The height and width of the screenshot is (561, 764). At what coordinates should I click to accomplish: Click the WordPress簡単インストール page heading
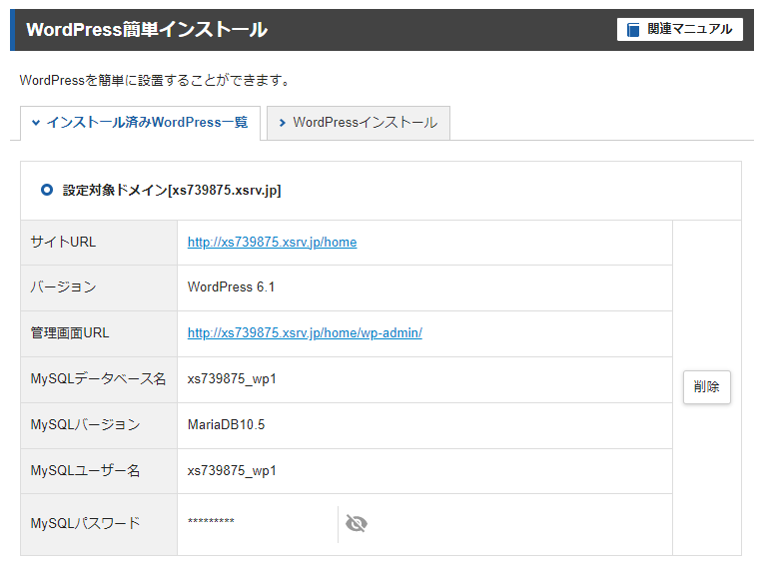point(147,30)
